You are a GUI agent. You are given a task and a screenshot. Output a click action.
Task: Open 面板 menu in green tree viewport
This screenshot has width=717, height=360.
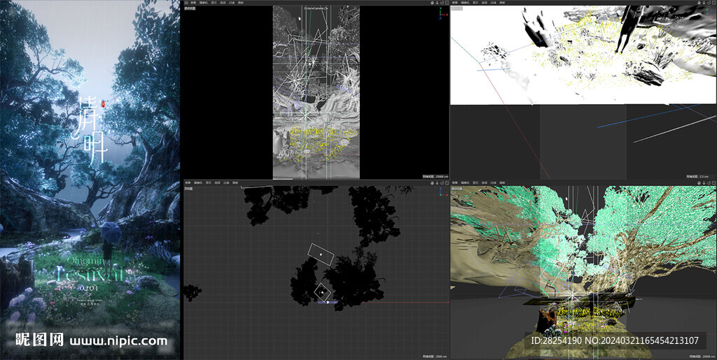(x=502, y=182)
